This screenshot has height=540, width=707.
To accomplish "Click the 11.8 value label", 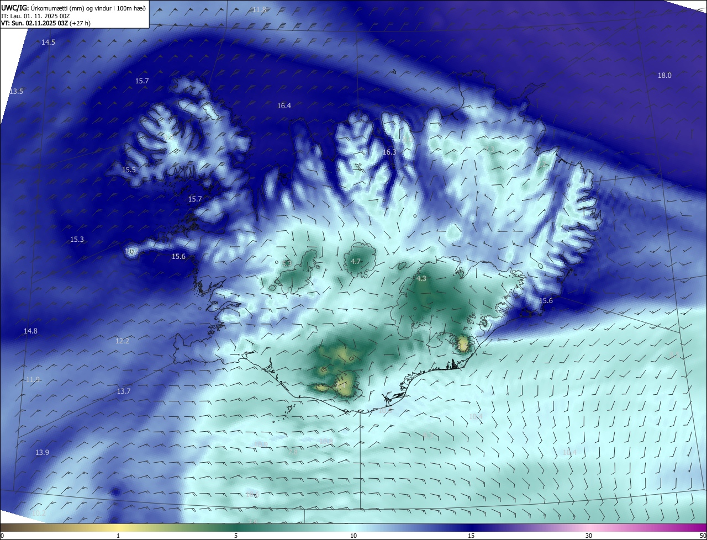I will pyautogui.click(x=259, y=10).
